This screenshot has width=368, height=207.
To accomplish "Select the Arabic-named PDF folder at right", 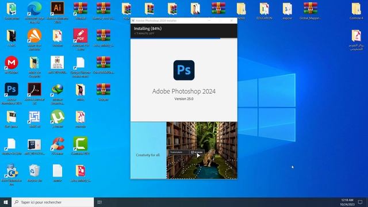I will pyautogui.click(x=356, y=36).
